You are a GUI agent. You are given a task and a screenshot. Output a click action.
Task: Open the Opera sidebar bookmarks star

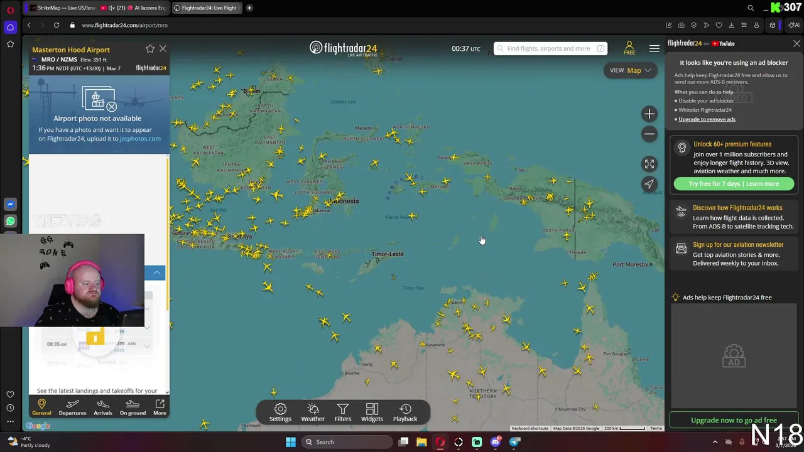(10, 44)
